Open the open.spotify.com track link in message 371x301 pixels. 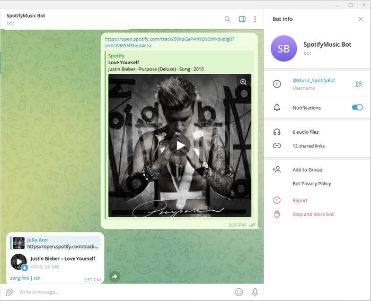coord(169,42)
